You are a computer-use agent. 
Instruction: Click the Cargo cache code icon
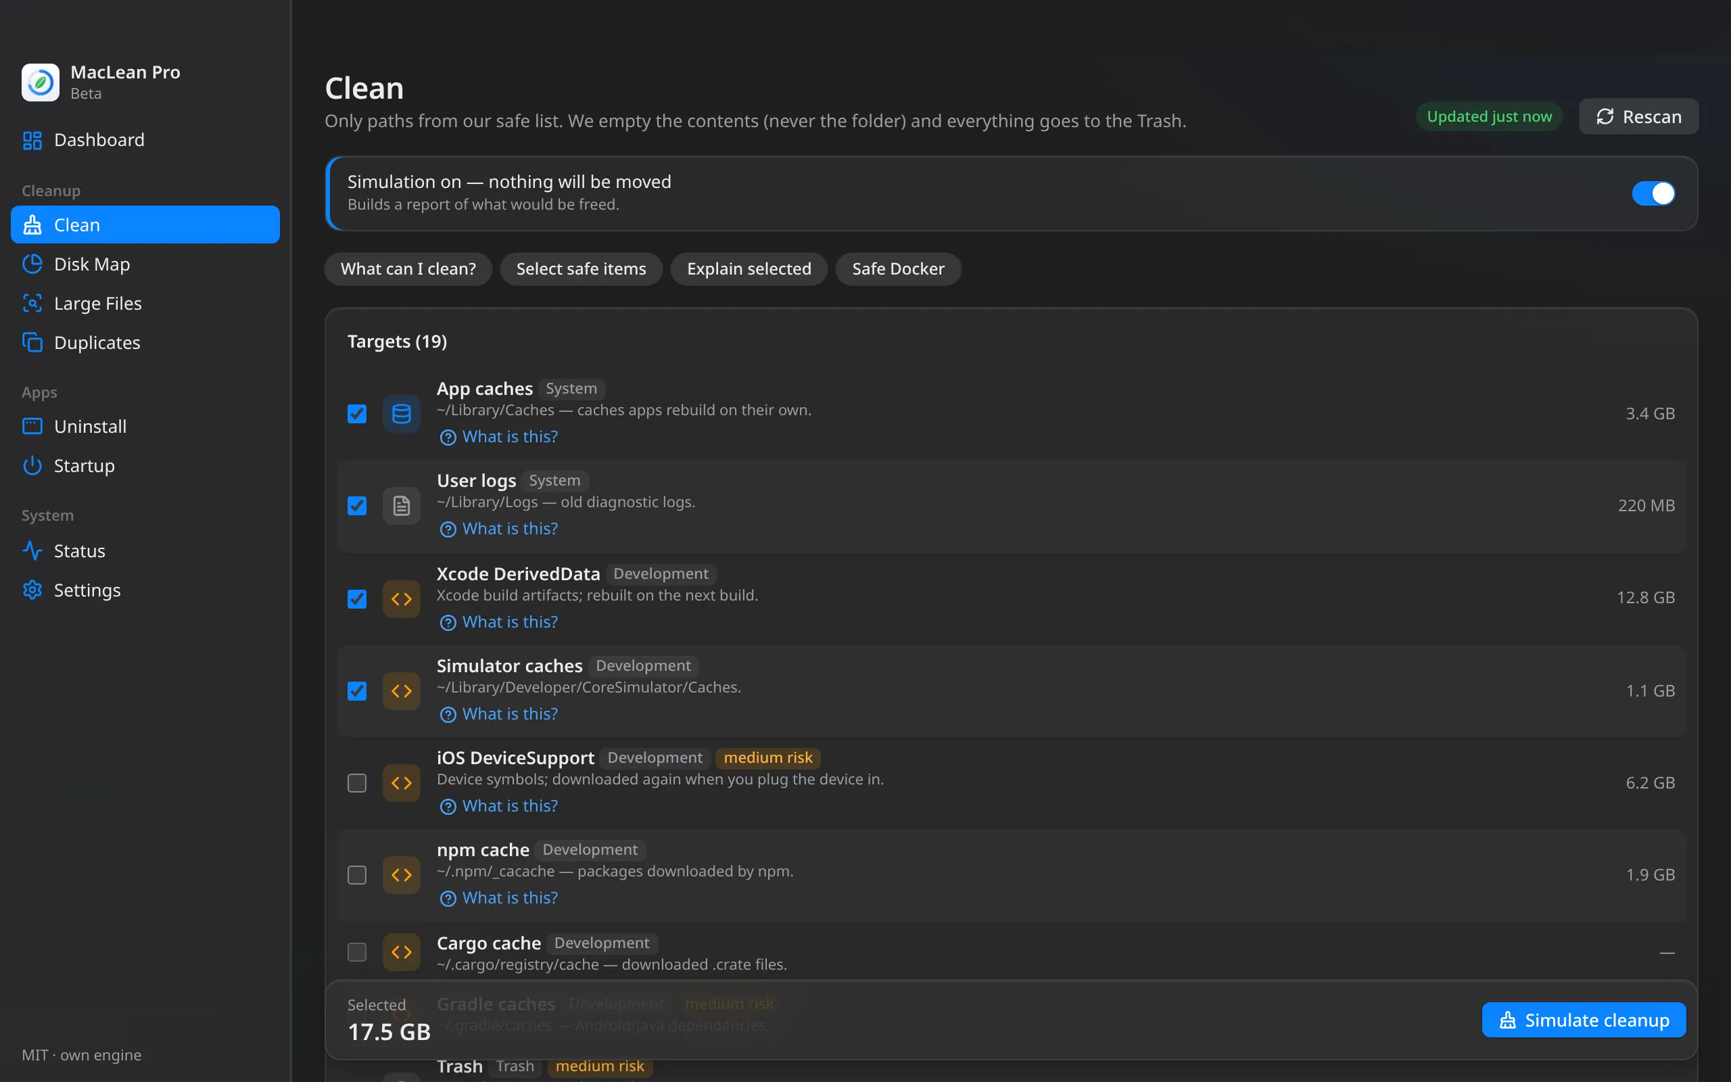401,952
